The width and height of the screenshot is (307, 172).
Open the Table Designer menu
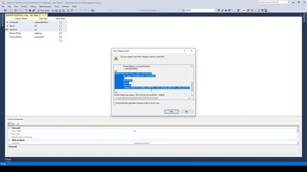pos(45,6)
